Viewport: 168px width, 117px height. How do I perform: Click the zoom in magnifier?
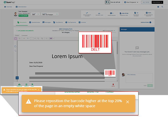[42, 38]
